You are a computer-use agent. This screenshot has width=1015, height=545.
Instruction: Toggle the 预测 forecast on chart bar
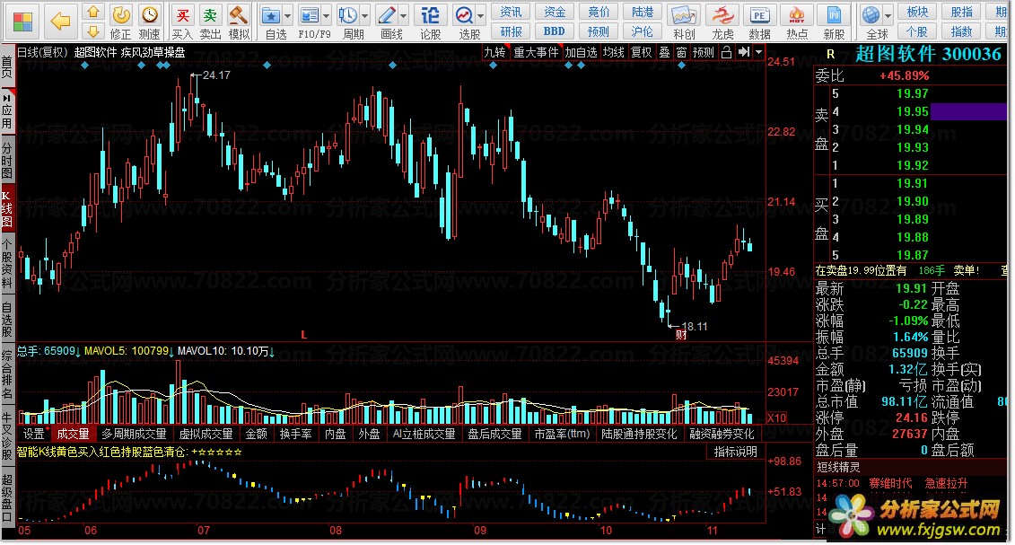click(x=704, y=52)
